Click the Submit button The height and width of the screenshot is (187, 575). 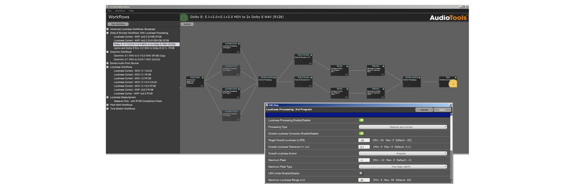pos(187,24)
